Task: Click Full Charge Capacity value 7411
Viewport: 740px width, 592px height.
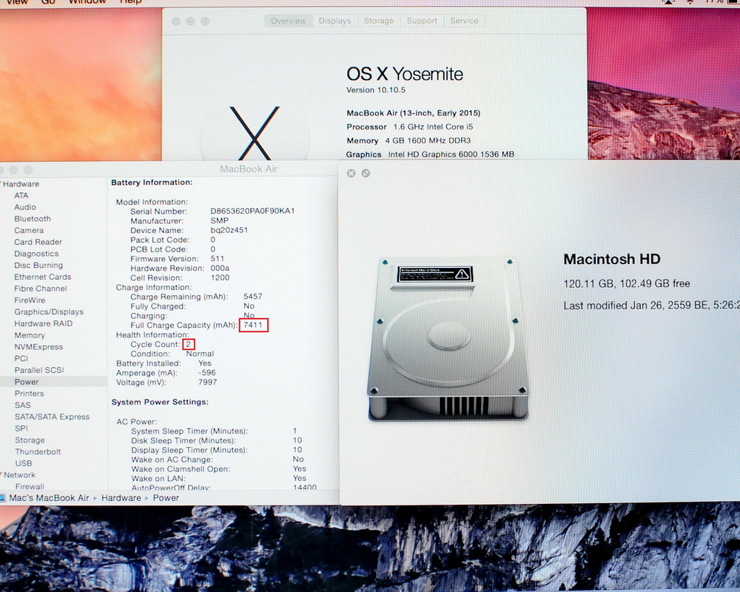Action: point(253,325)
